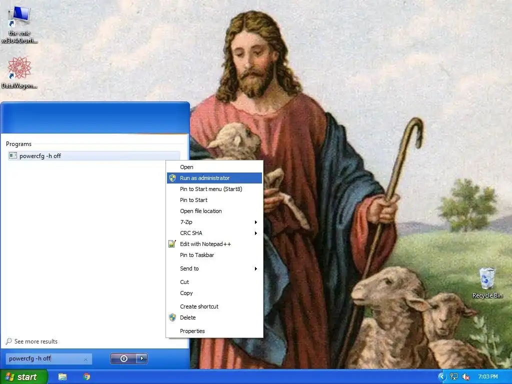Select Copy from context menu

pyautogui.click(x=214, y=293)
